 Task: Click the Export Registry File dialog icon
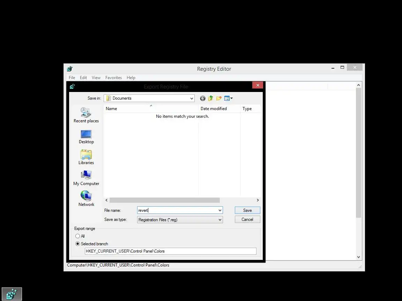pos(72,86)
